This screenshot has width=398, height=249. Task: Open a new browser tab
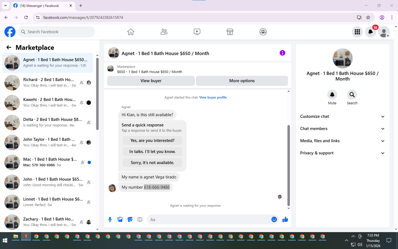click(x=81, y=6)
